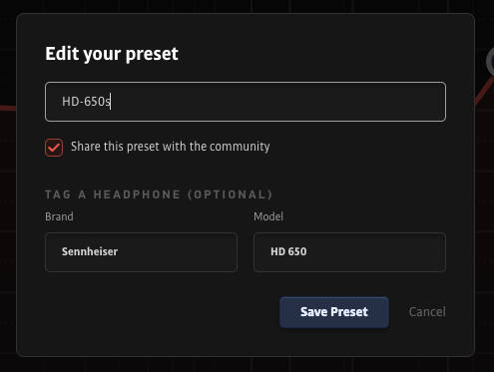Place cursor in the 'HD-650s' text
The width and height of the screenshot is (494, 372).
(x=86, y=102)
